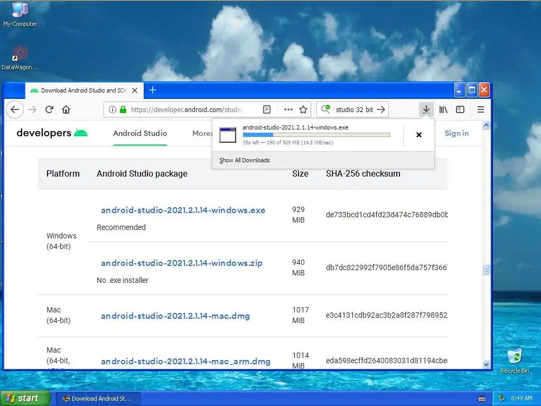Click the page scrollbar down arrow

click(486, 364)
